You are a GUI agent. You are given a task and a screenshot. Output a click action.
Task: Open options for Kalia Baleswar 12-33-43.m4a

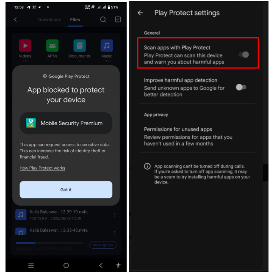point(114,232)
